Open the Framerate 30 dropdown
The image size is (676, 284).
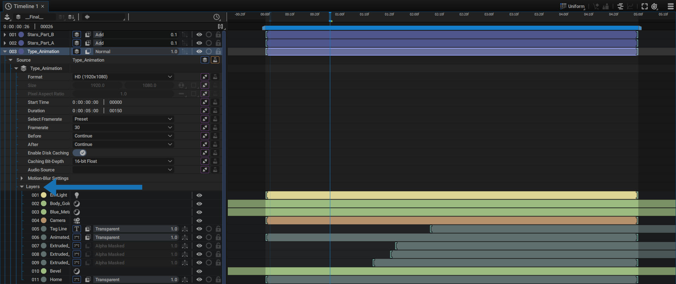[x=123, y=127]
